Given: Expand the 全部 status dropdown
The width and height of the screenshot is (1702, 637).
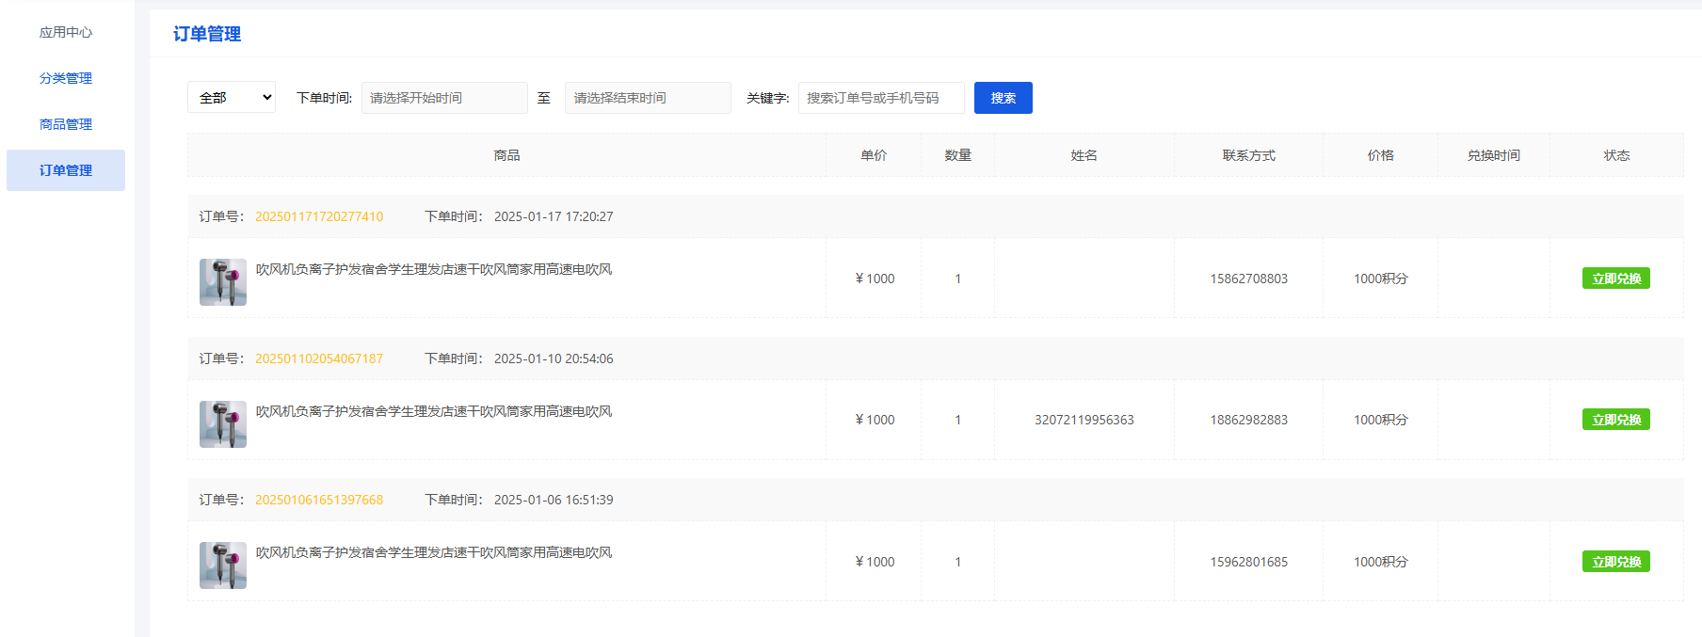Looking at the screenshot, I should point(232,98).
